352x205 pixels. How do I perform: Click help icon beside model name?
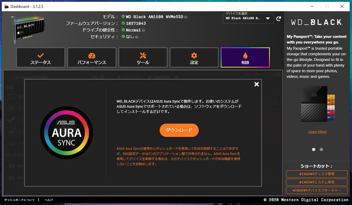[x=186, y=17]
